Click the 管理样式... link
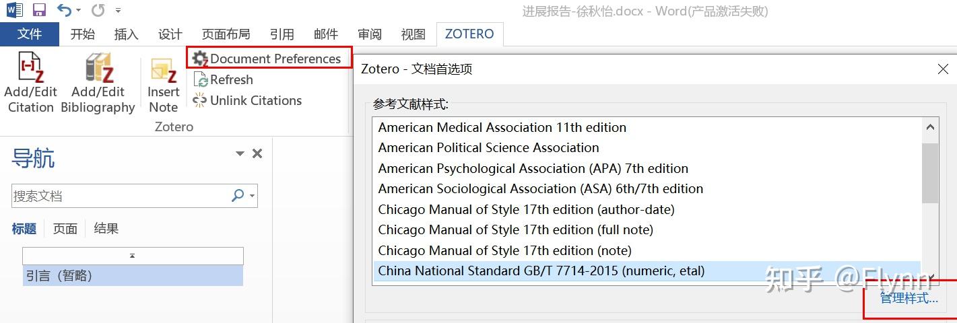 click(909, 298)
